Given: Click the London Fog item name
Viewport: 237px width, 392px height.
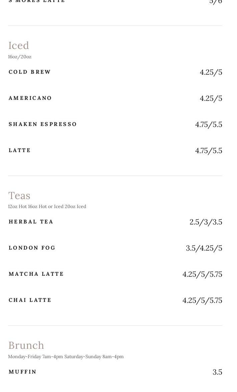Looking at the screenshot, I should click(32, 248).
